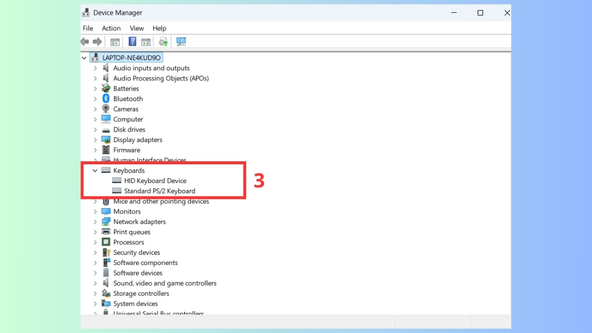
Task: Toggle Show/Hide Console Tree toolbar icon
Action: tap(115, 42)
